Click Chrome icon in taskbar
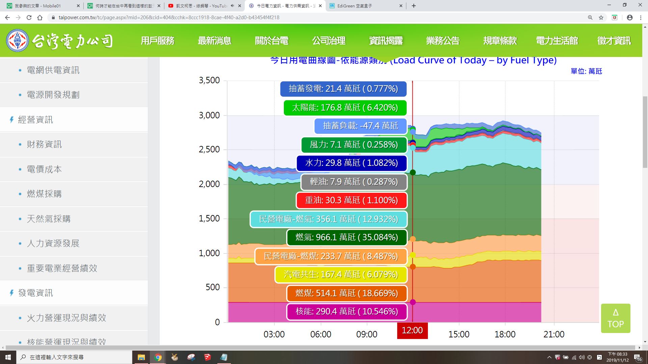This screenshot has height=364, width=648. click(158, 357)
